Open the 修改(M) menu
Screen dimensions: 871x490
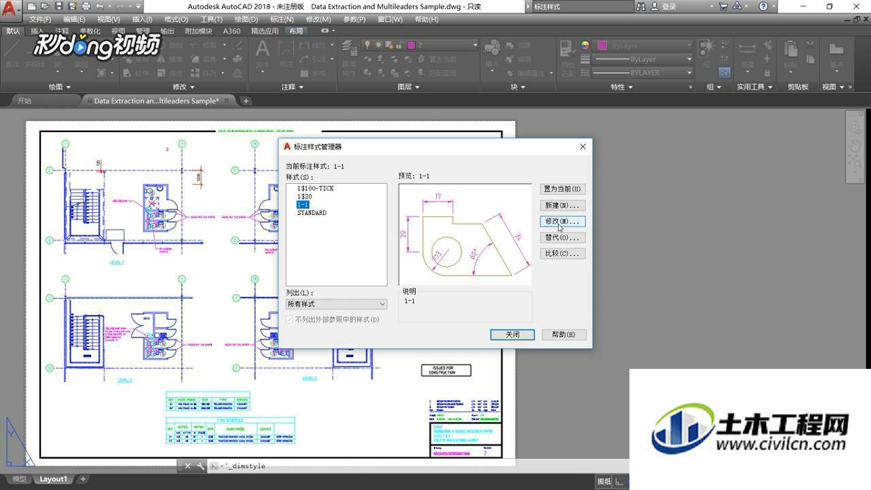tap(318, 19)
